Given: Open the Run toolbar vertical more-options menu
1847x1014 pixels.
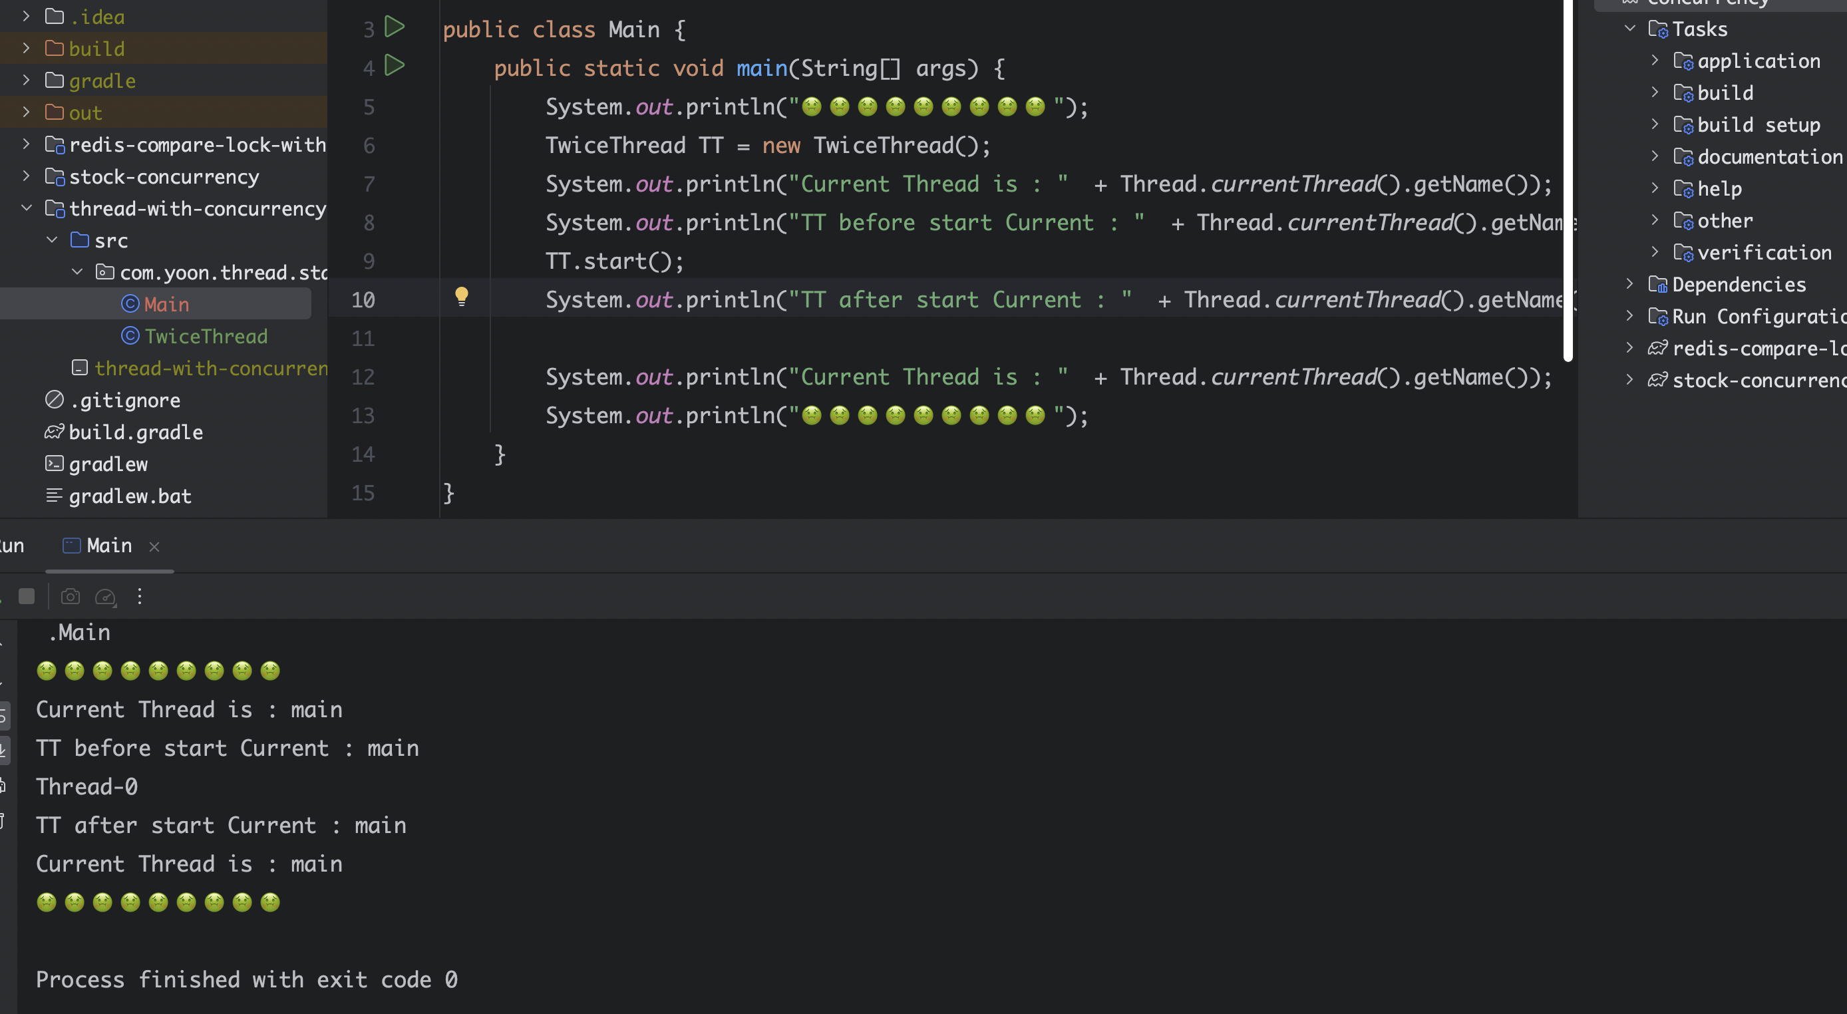Looking at the screenshot, I should click(x=140, y=597).
